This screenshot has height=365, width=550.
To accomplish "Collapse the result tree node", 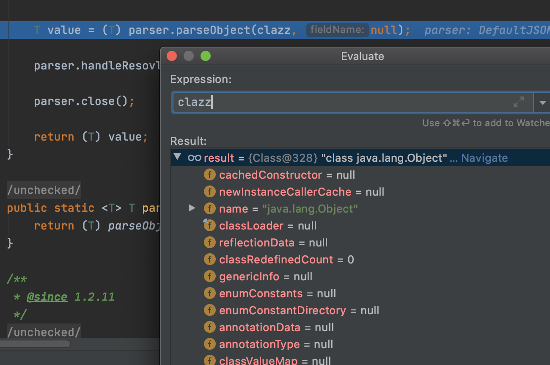I will click(178, 158).
